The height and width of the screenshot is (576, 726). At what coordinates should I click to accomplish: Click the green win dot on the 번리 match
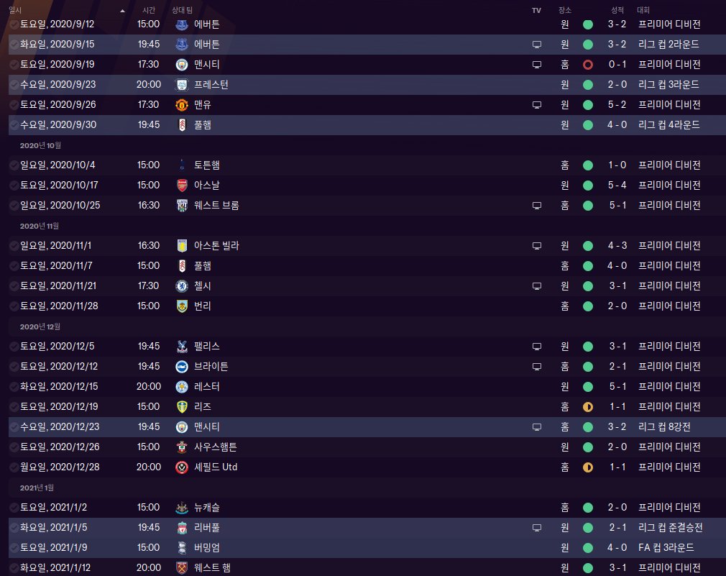pyautogui.click(x=588, y=306)
